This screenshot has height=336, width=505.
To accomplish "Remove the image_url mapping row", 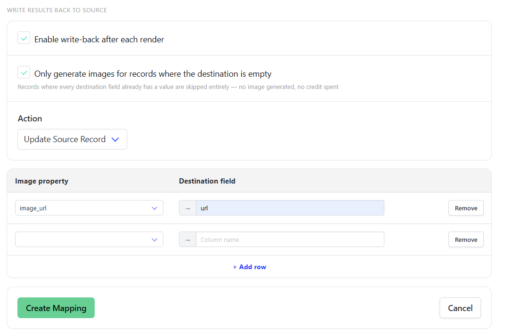I will [466, 208].
